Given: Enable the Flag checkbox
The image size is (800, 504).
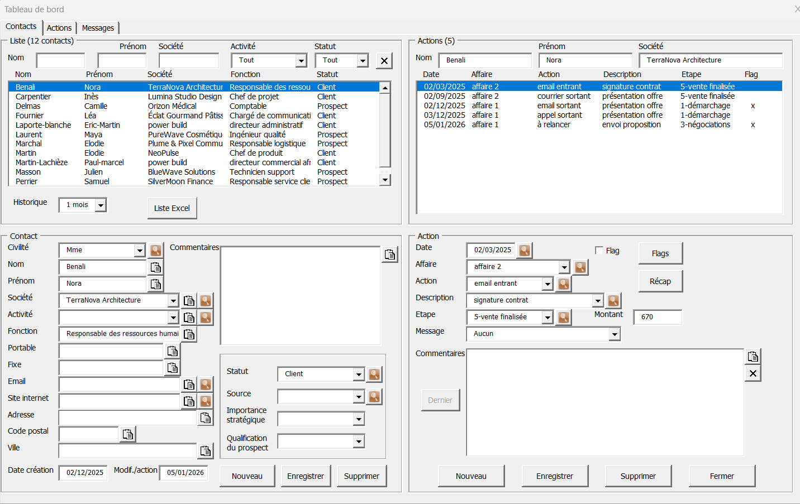Looking at the screenshot, I should tap(599, 251).
